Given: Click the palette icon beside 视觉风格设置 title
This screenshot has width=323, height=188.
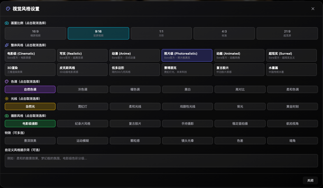Looking at the screenshot, I should (x=8, y=9).
